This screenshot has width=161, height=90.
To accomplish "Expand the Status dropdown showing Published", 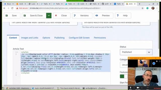I will pyautogui.click(x=136, y=52).
